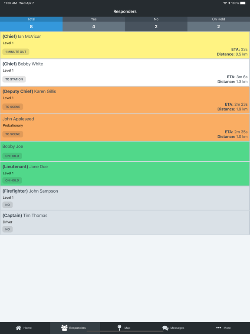Tap Jane Doe's ON HOLD badge

pyautogui.click(x=12, y=180)
